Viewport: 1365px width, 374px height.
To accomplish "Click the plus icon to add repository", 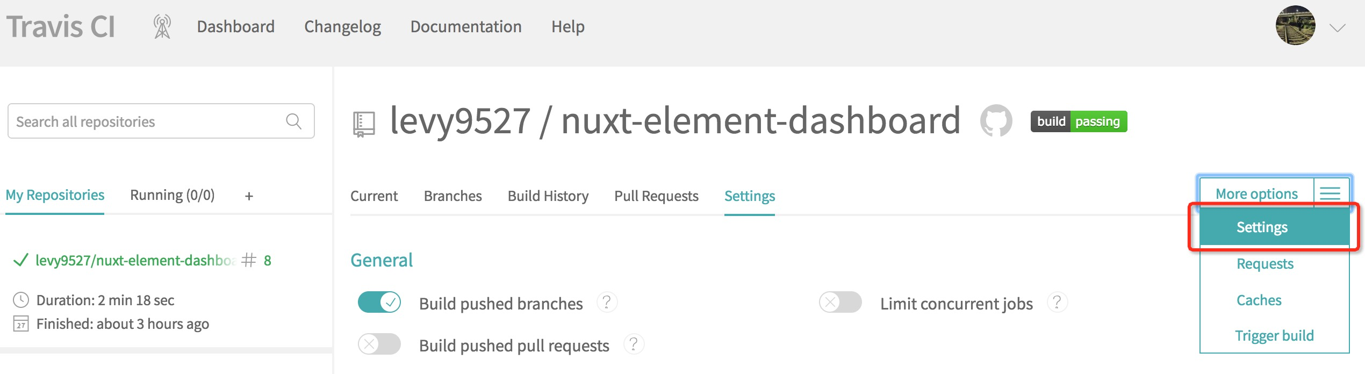I will (249, 196).
